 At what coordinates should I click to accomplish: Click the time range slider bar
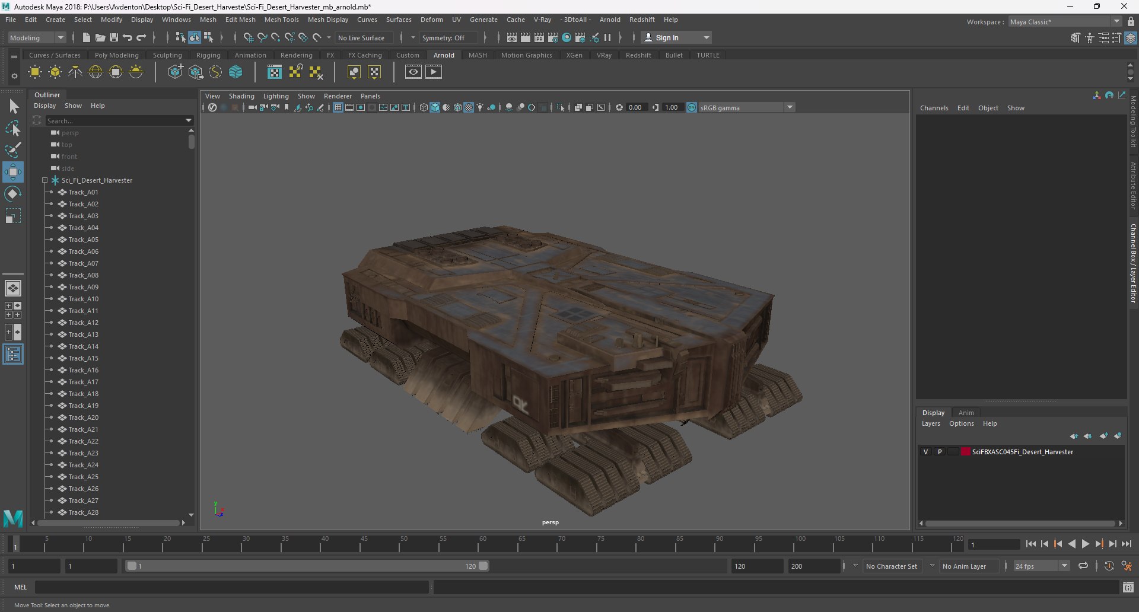(x=307, y=566)
